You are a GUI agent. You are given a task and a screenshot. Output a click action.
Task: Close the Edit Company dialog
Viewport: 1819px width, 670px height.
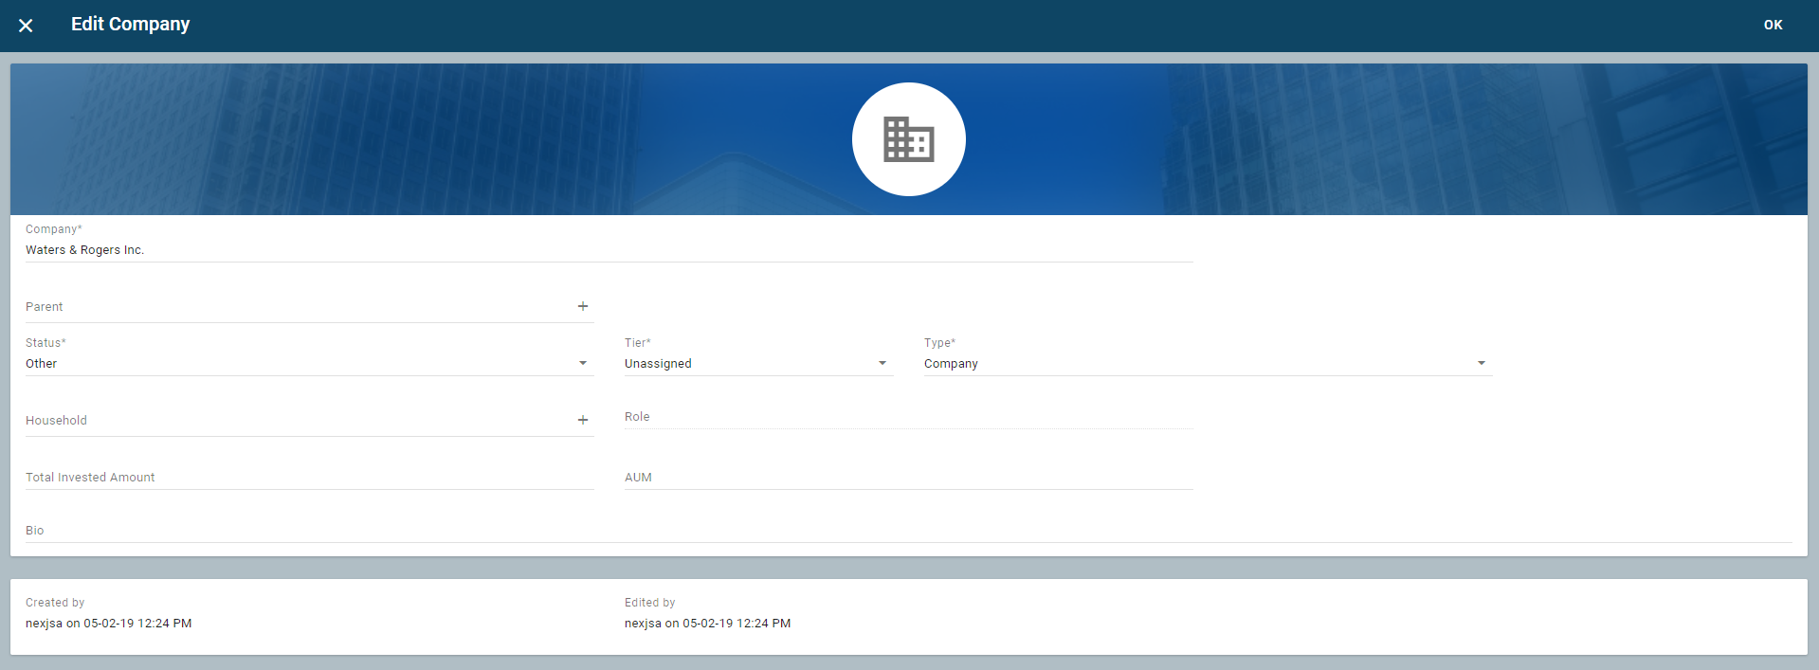[x=26, y=26]
